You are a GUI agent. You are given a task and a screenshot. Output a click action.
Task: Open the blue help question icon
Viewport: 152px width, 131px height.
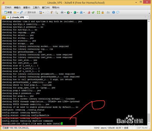pos(113,12)
